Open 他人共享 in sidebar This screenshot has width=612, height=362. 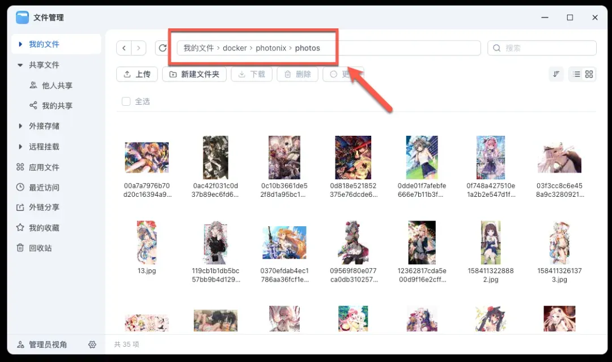pyautogui.click(x=57, y=85)
